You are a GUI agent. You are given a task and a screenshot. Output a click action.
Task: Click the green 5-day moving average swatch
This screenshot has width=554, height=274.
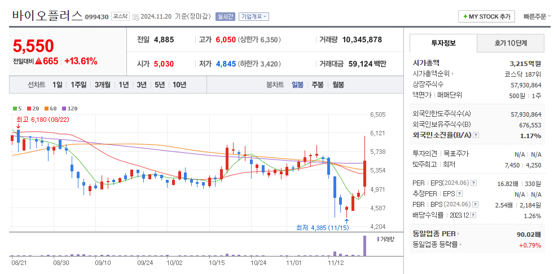pyautogui.click(x=15, y=109)
